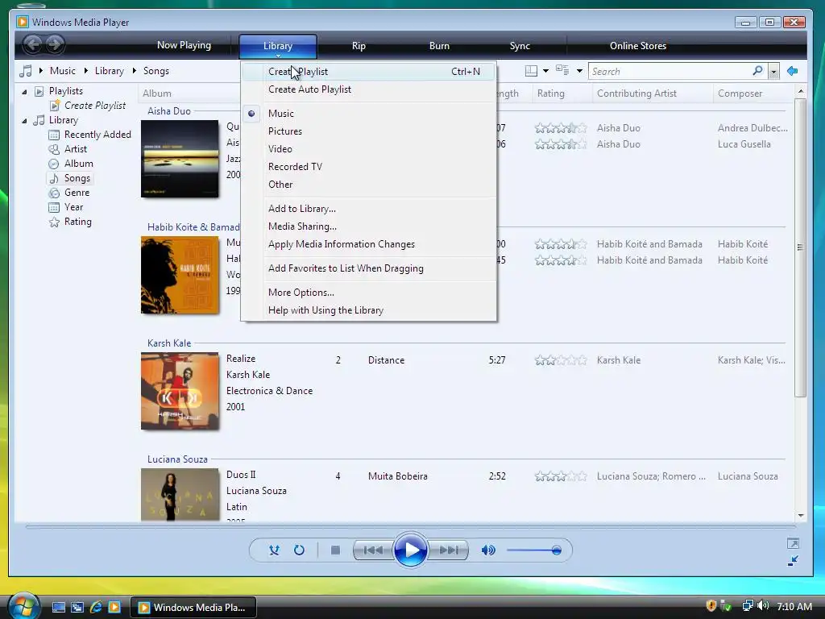Switch to compact mode icon
Image resolution: width=825 pixels, height=619 pixels.
(x=793, y=561)
